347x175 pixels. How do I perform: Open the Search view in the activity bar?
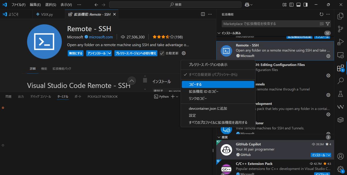(340, 80)
